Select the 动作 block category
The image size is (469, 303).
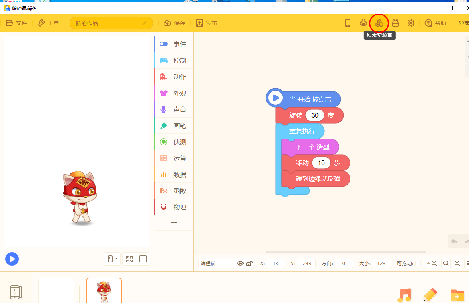(174, 77)
